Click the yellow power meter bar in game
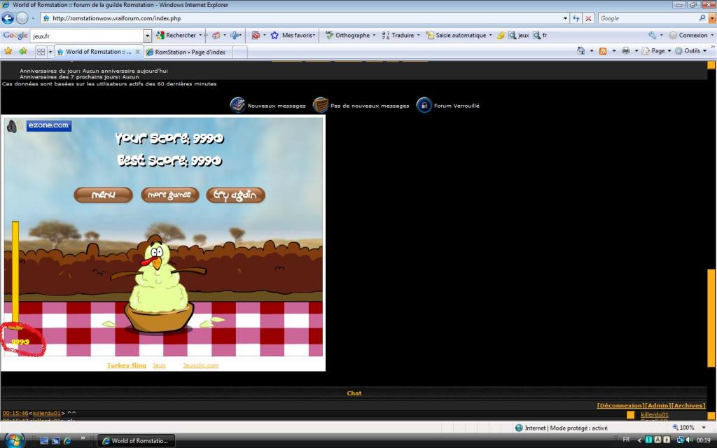The height and width of the screenshot is (448, 717). point(15,272)
